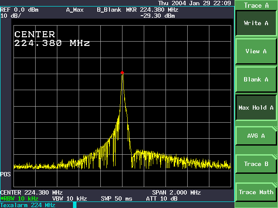Click the Trace A menu title
Image resolution: width=278 pixels, height=208 pixels.
point(256,6)
